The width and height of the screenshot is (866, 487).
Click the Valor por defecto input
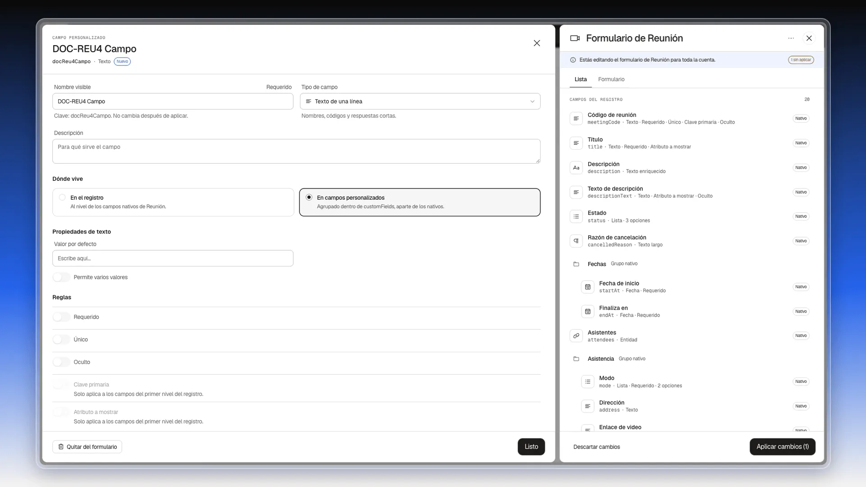tap(173, 258)
